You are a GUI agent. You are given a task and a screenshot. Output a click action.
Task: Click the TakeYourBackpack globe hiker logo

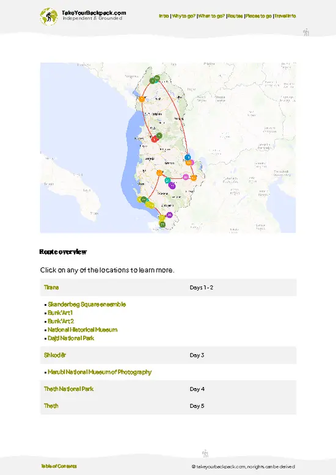(x=48, y=16)
